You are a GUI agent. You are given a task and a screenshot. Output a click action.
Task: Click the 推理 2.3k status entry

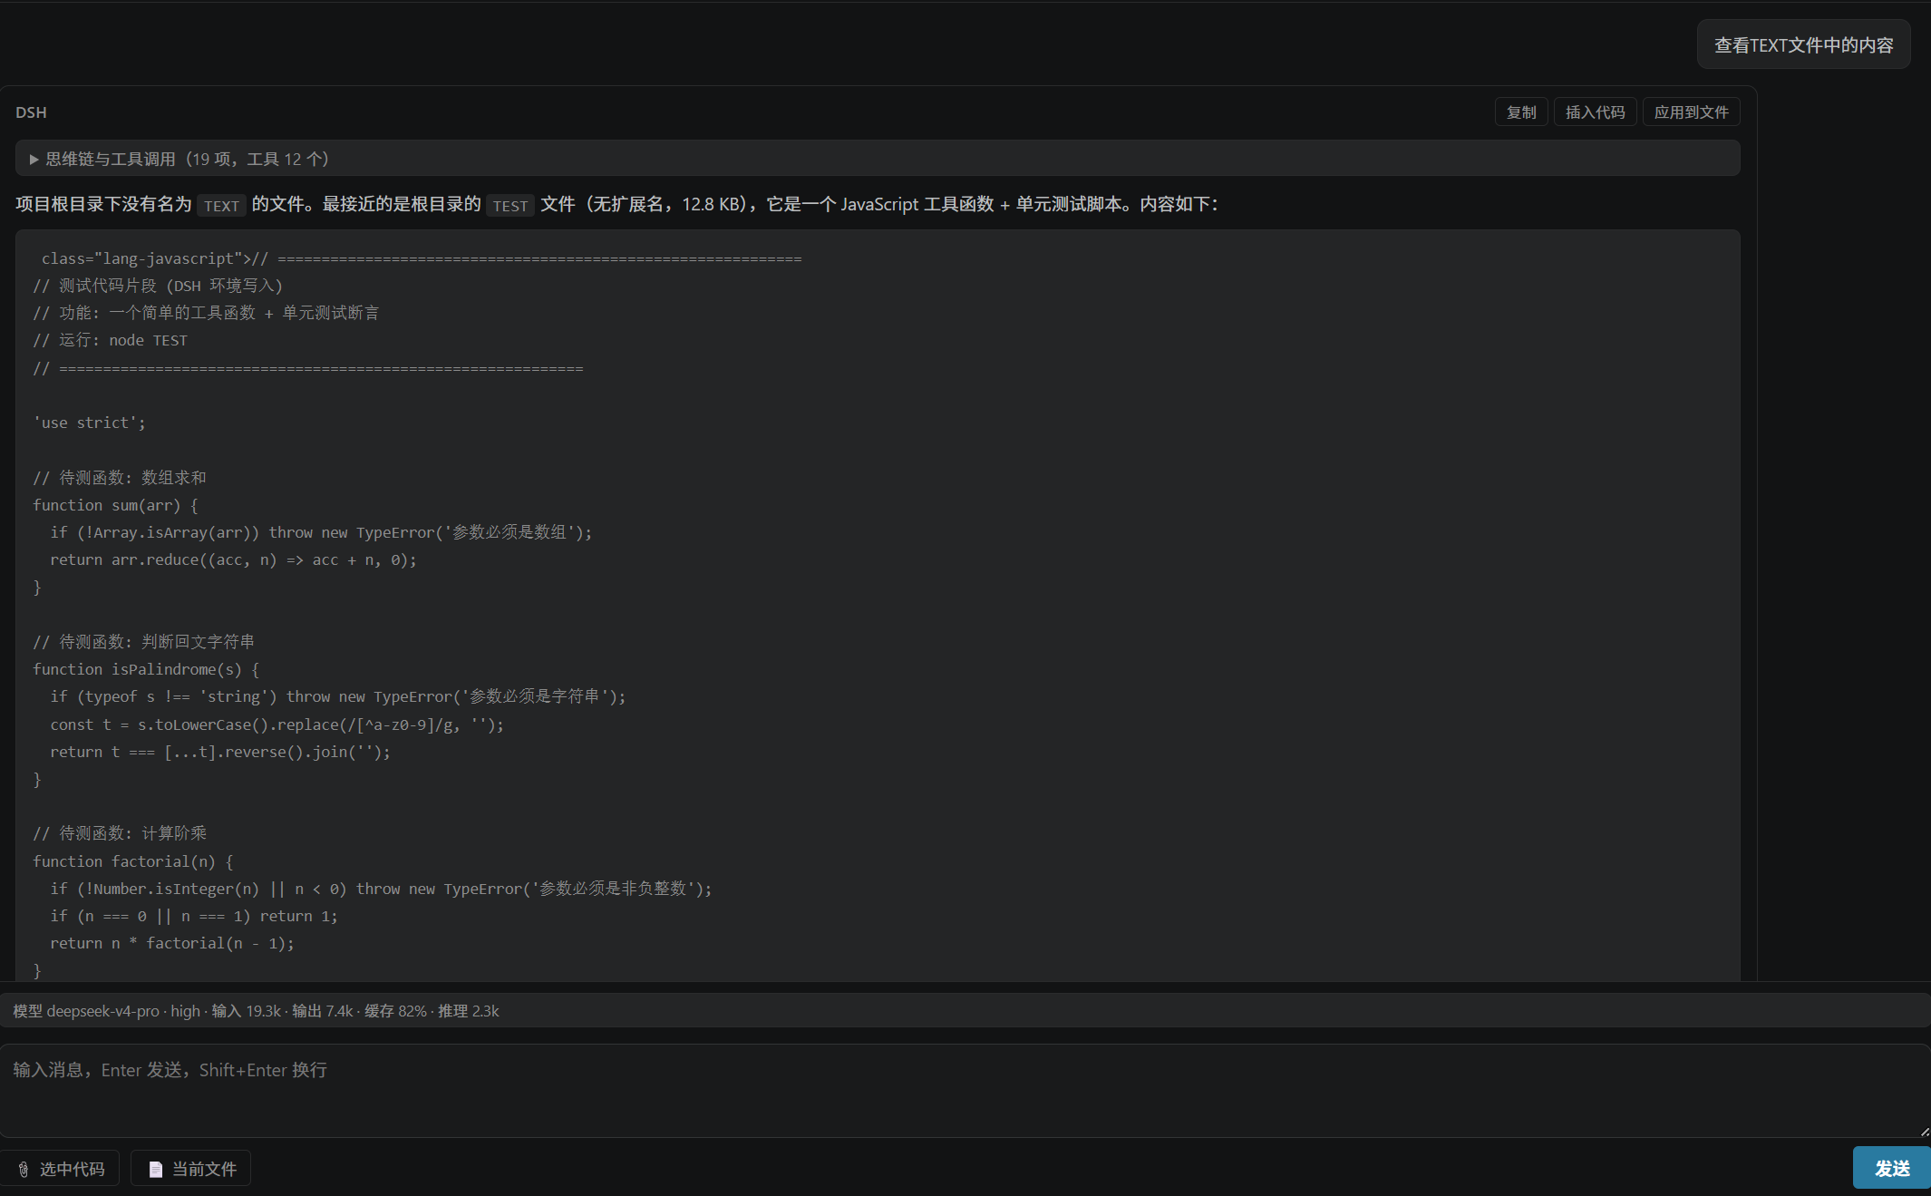coord(469,1010)
